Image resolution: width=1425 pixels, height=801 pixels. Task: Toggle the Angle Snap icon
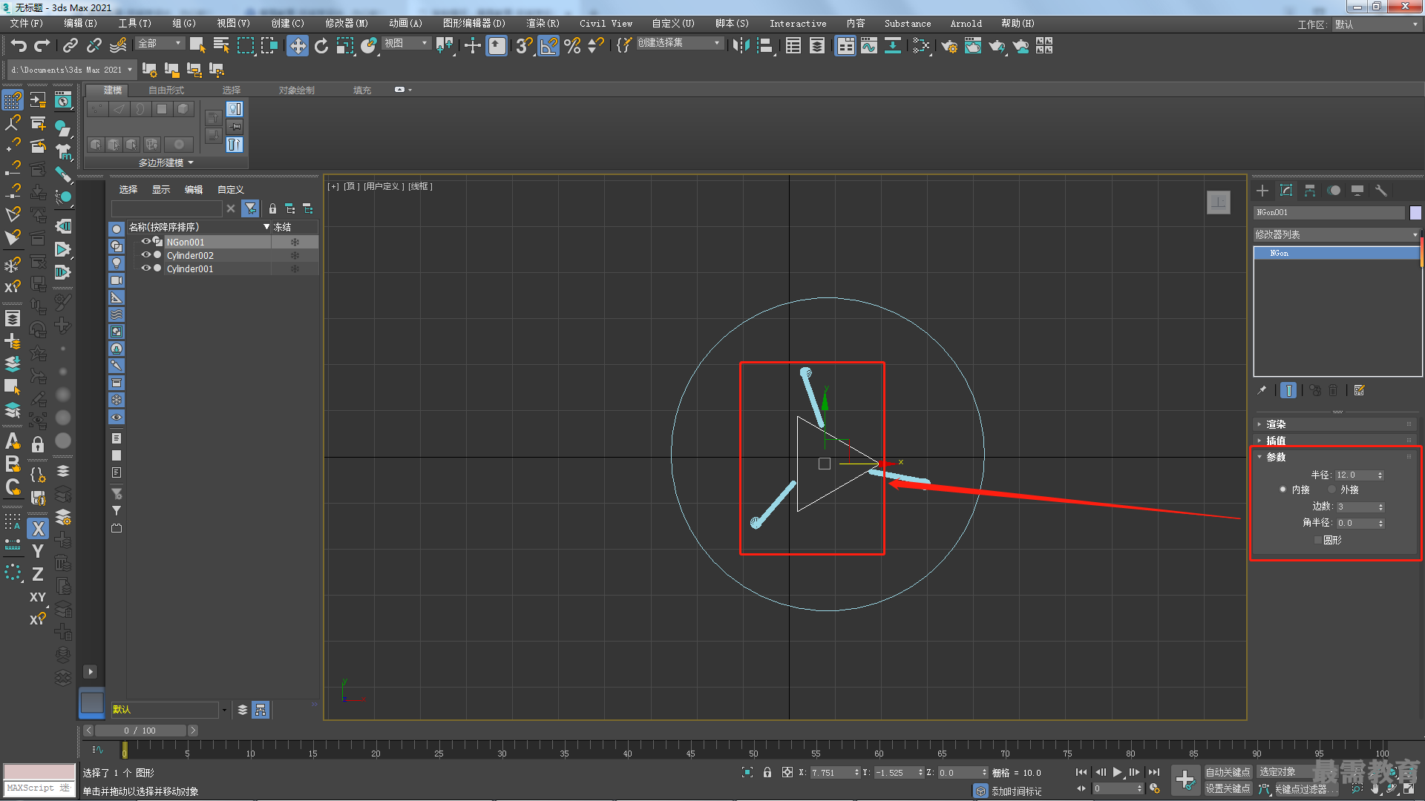[x=548, y=46]
